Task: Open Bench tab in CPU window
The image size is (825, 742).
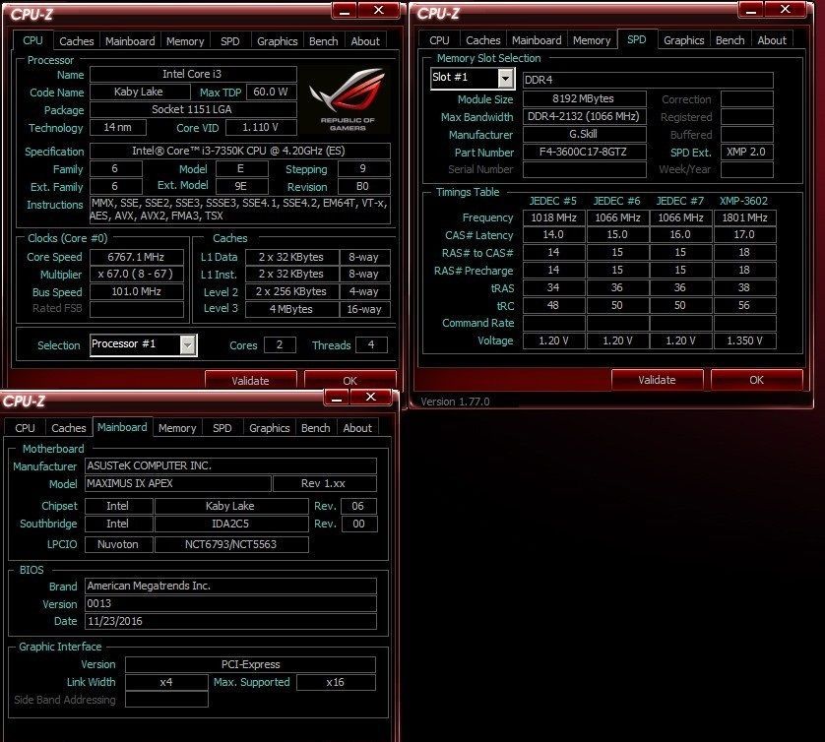Action: click(x=324, y=41)
